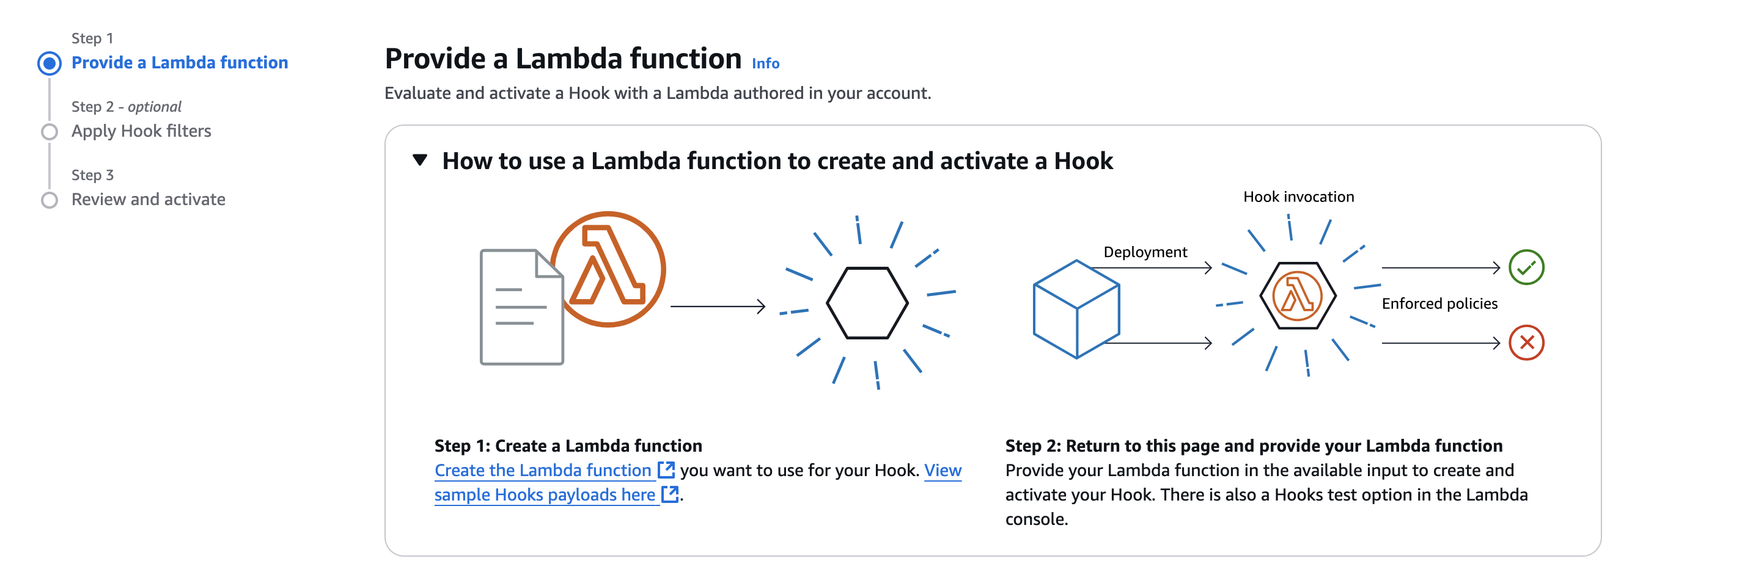Viewport: 1753px width, 575px height.
Task: Select the filled Step 1 radio indicator
Action: pyautogui.click(x=49, y=63)
